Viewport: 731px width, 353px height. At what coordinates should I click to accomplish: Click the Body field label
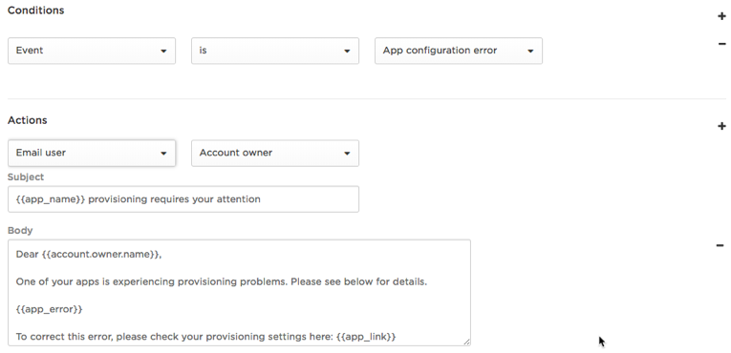(x=20, y=231)
